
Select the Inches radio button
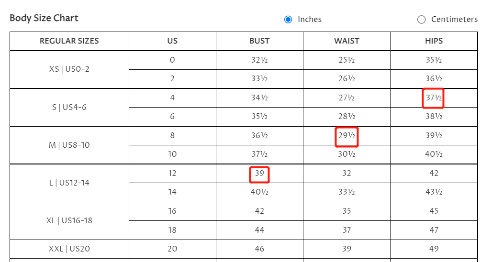point(288,20)
